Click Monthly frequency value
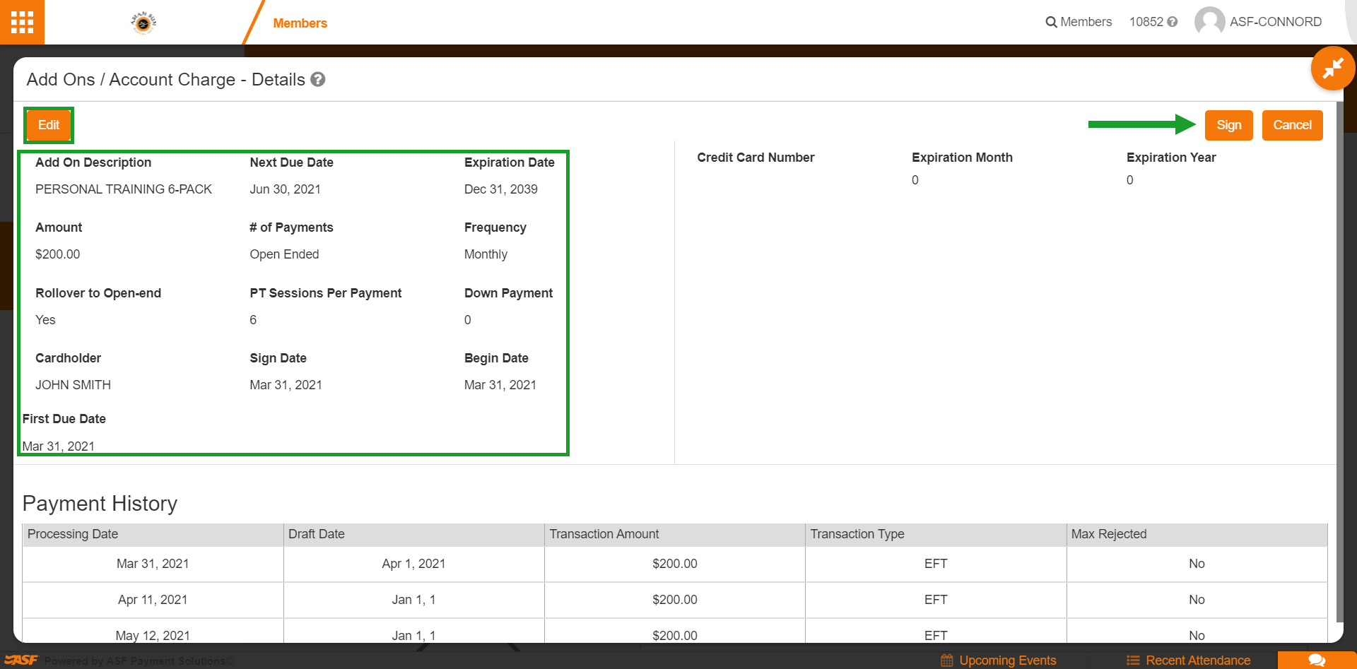This screenshot has width=1357, height=669. coord(486,254)
